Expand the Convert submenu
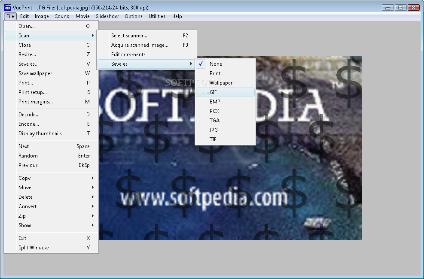Viewport: 424px width, 279px height. click(x=51, y=206)
